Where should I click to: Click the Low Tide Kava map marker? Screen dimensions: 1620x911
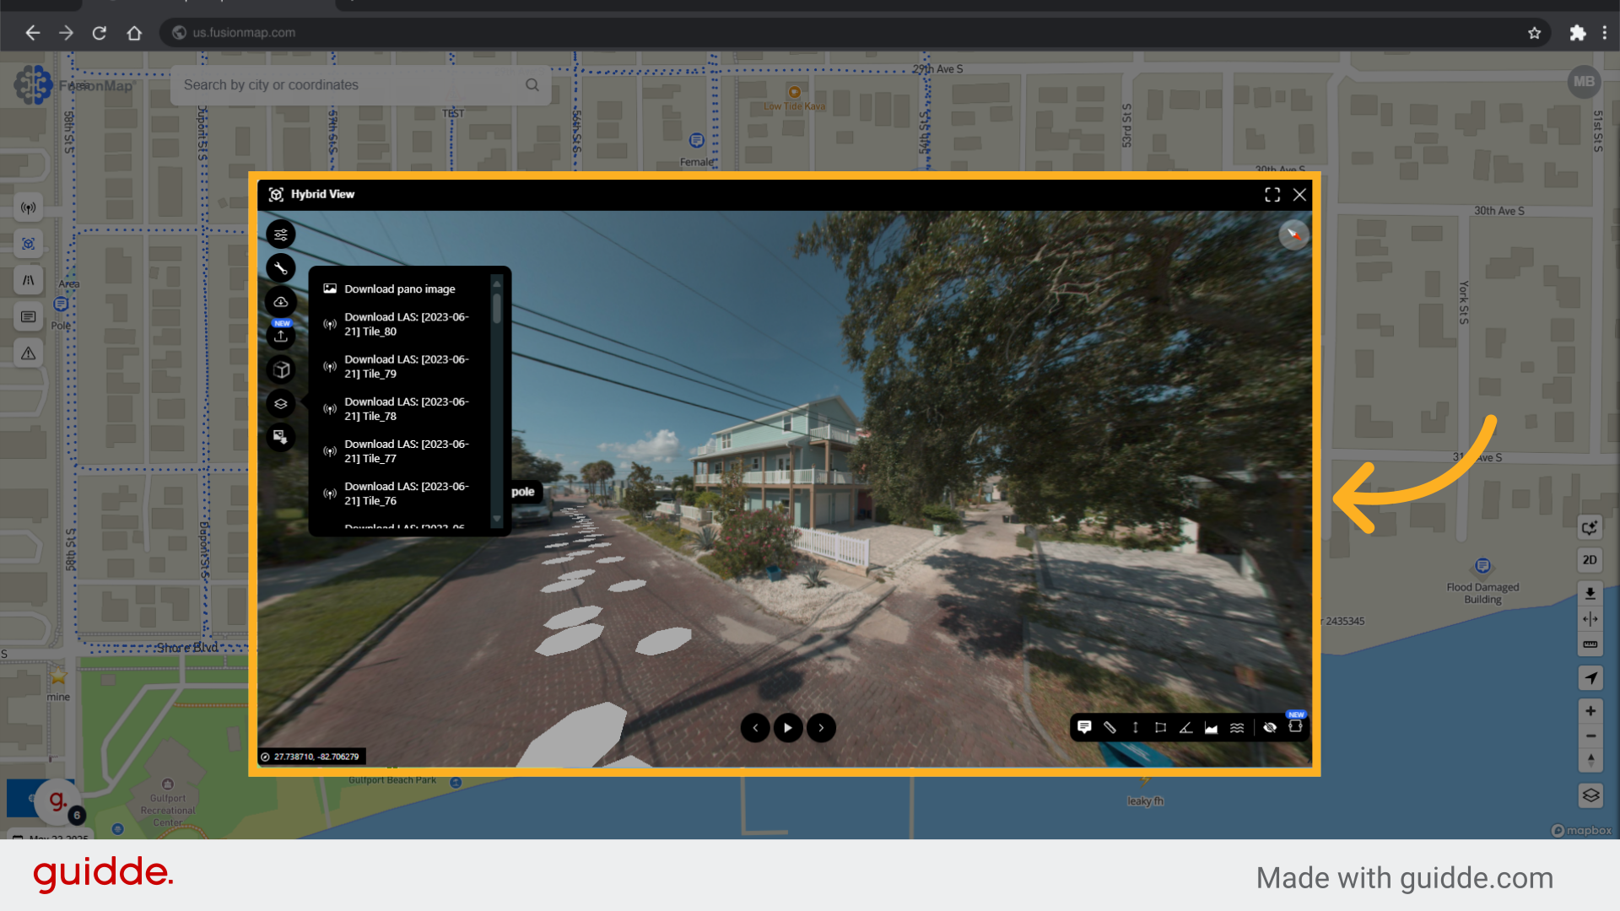coord(794,92)
